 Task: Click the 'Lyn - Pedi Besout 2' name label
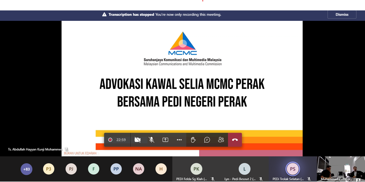(240, 179)
